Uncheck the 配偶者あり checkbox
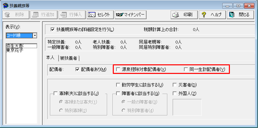This screenshot has width=258, height=128. click(x=77, y=69)
